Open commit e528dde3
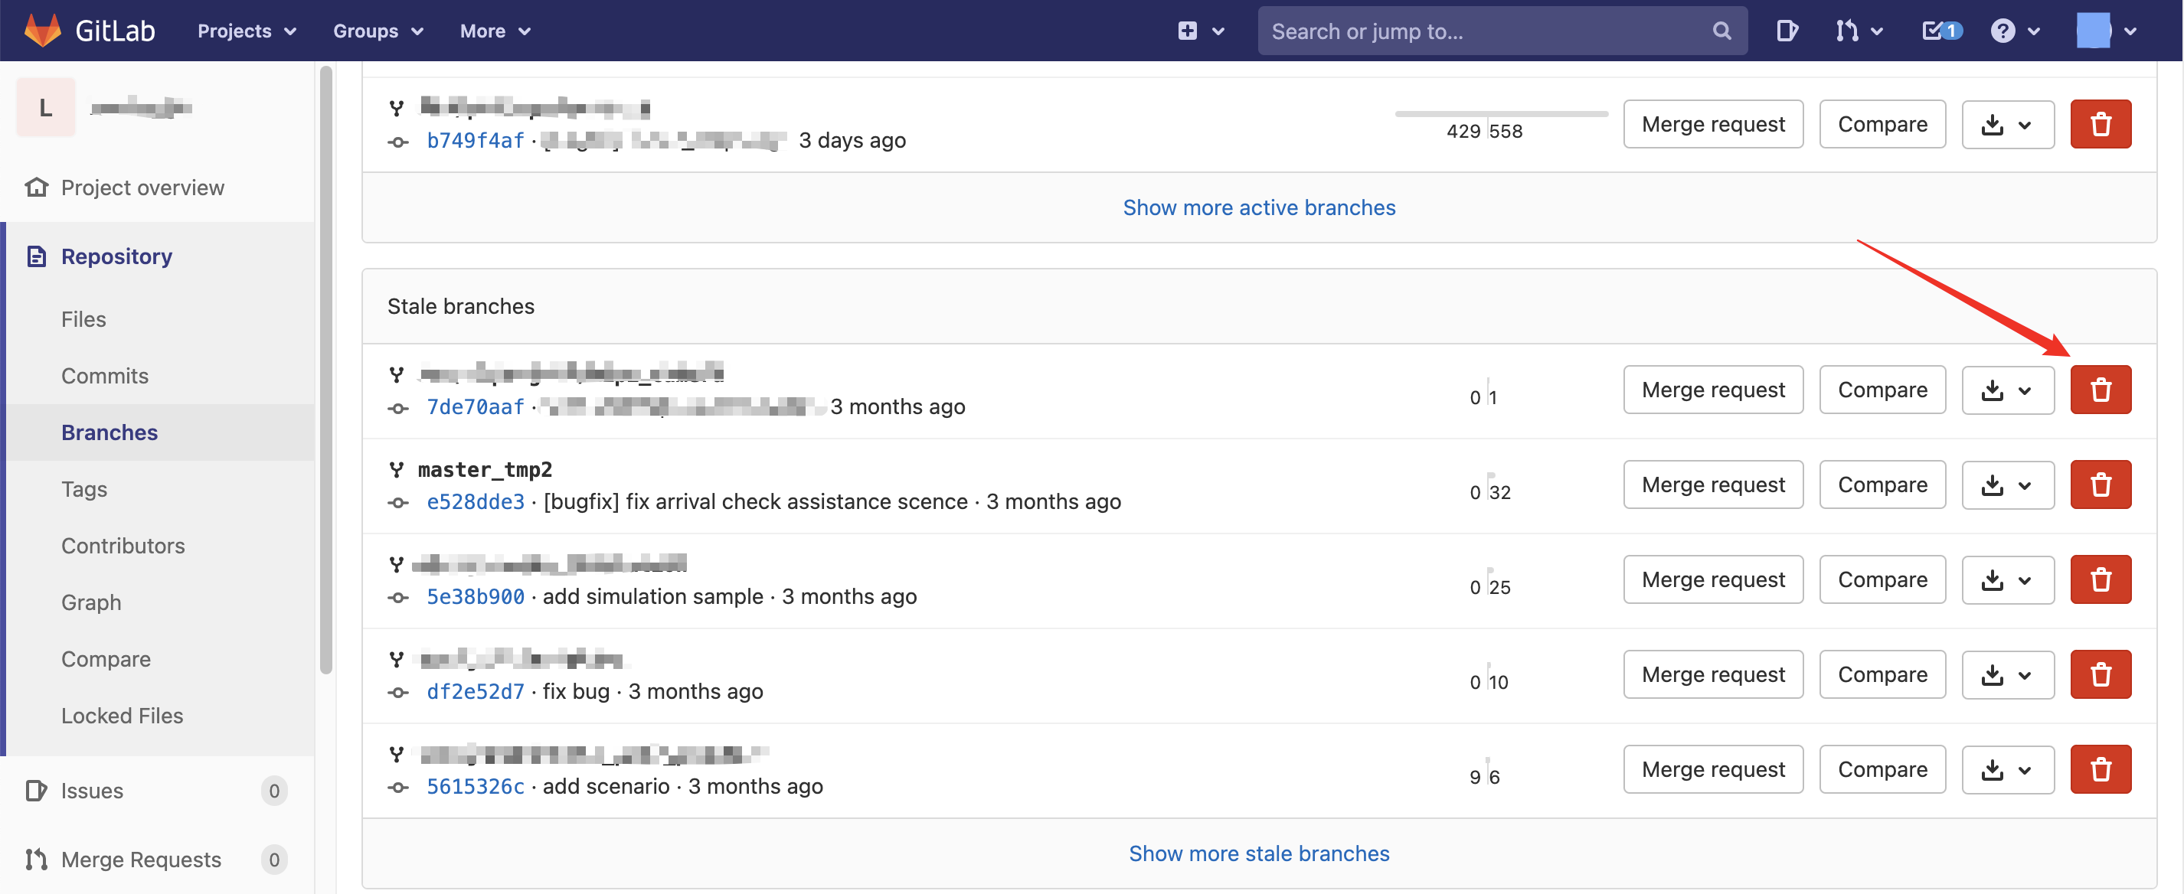2184x894 pixels. pyautogui.click(x=475, y=503)
